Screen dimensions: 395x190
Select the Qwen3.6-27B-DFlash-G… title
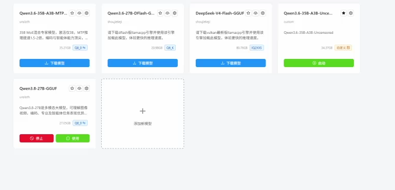(131, 13)
